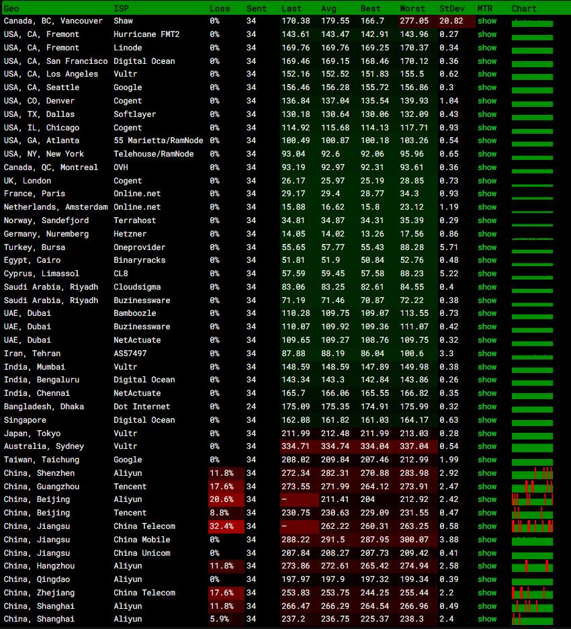571x629 pixels.
Task: Open show link for Sydney Vultr
Action: 487,446
